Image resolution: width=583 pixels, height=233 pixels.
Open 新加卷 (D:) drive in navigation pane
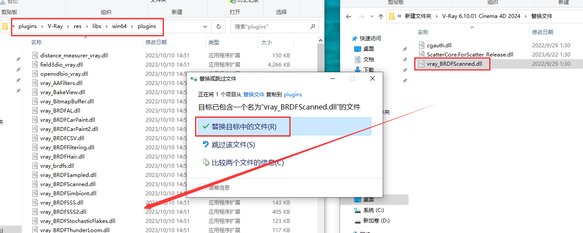tap(376, 221)
